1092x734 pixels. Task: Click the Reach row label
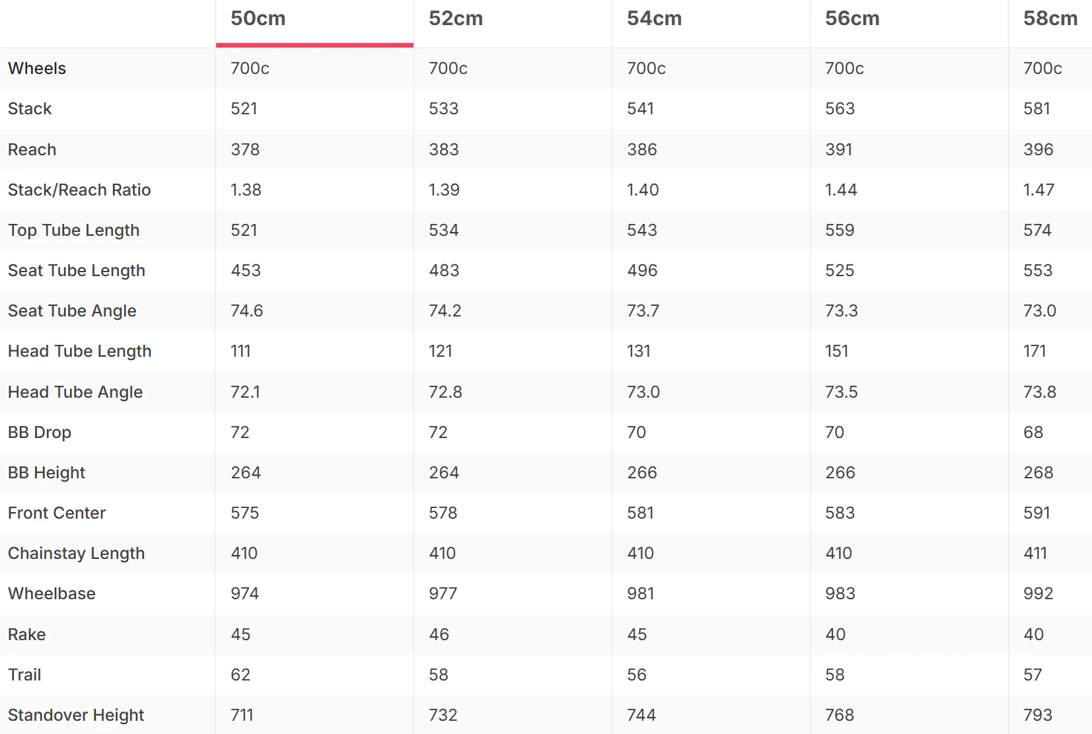tap(32, 150)
